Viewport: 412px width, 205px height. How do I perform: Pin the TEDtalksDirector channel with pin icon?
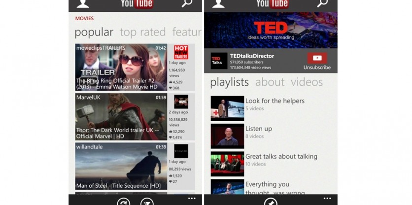click(x=271, y=202)
